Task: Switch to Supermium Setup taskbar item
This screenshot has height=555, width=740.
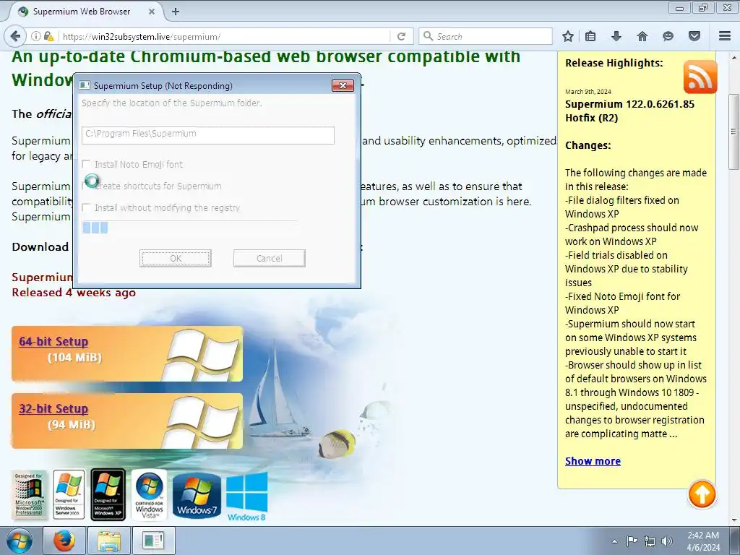Action: tap(153, 541)
